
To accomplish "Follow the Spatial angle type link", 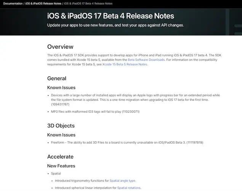I will [122, 181].
